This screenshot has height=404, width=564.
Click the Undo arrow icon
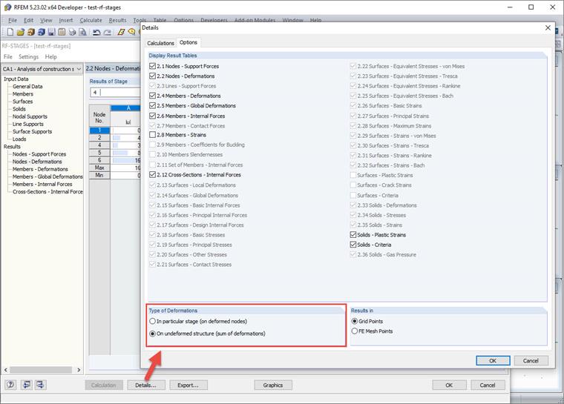click(96, 32)
